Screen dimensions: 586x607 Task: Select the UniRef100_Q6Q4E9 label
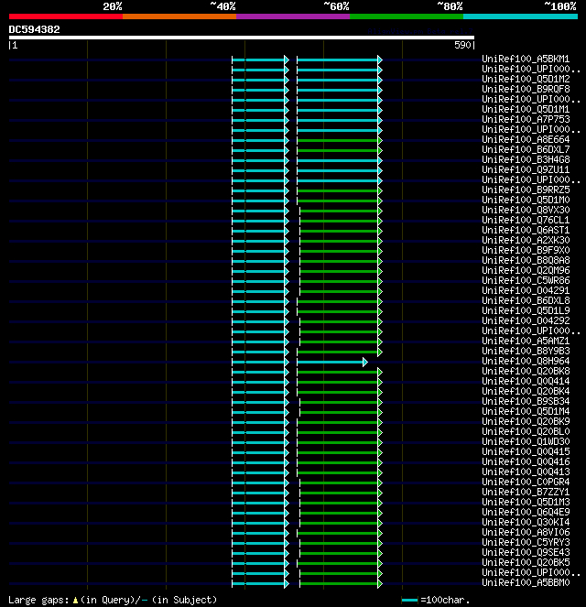coord(526,512)
